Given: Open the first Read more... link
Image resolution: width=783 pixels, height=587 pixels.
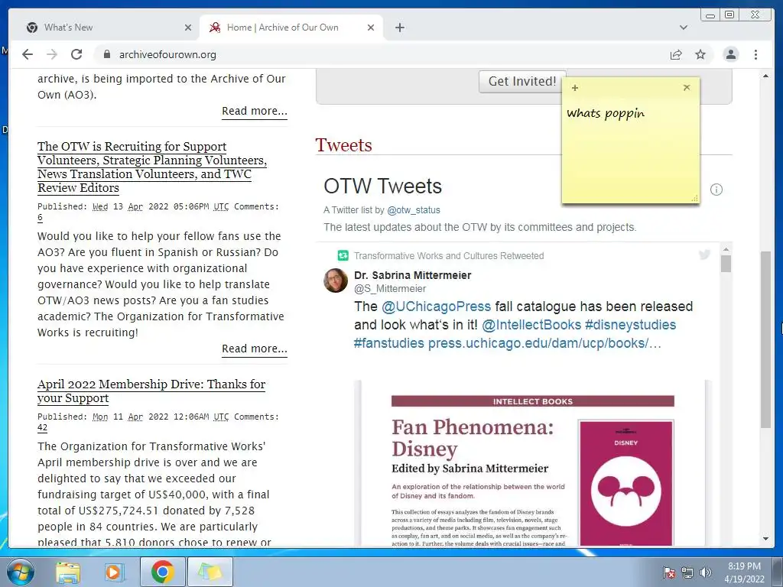Looking at the screenshot, I should click(254, 111).
